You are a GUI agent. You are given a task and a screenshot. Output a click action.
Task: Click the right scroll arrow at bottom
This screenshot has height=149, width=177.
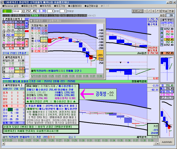tap(157, 144)
